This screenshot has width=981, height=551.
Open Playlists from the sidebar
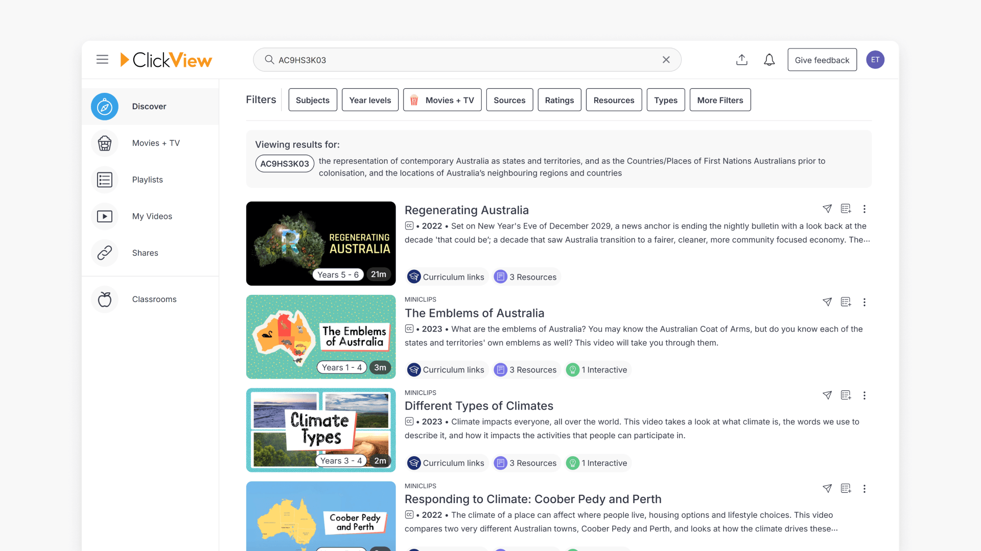[x=104, y=180]
